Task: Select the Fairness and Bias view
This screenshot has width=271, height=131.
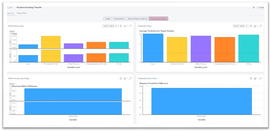Action: (159, 19)
